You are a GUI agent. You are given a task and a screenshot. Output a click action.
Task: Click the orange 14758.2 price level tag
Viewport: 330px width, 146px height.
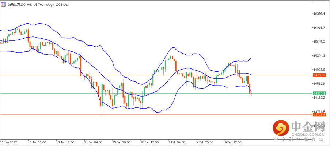pos(319,75)
